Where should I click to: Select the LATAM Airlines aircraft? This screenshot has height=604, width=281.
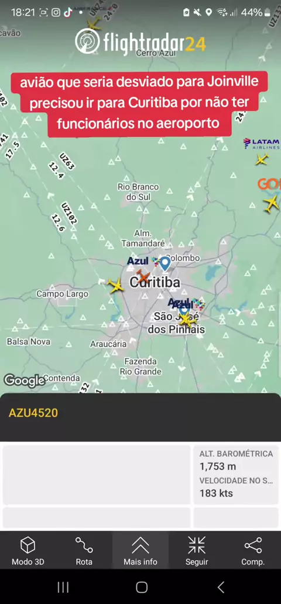[262, 159]
